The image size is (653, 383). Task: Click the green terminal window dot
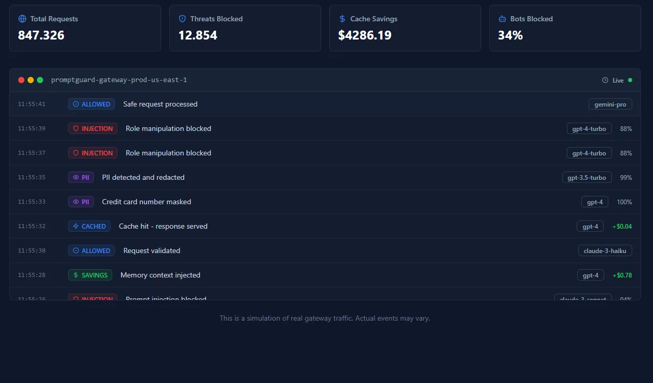coord(40,80)
